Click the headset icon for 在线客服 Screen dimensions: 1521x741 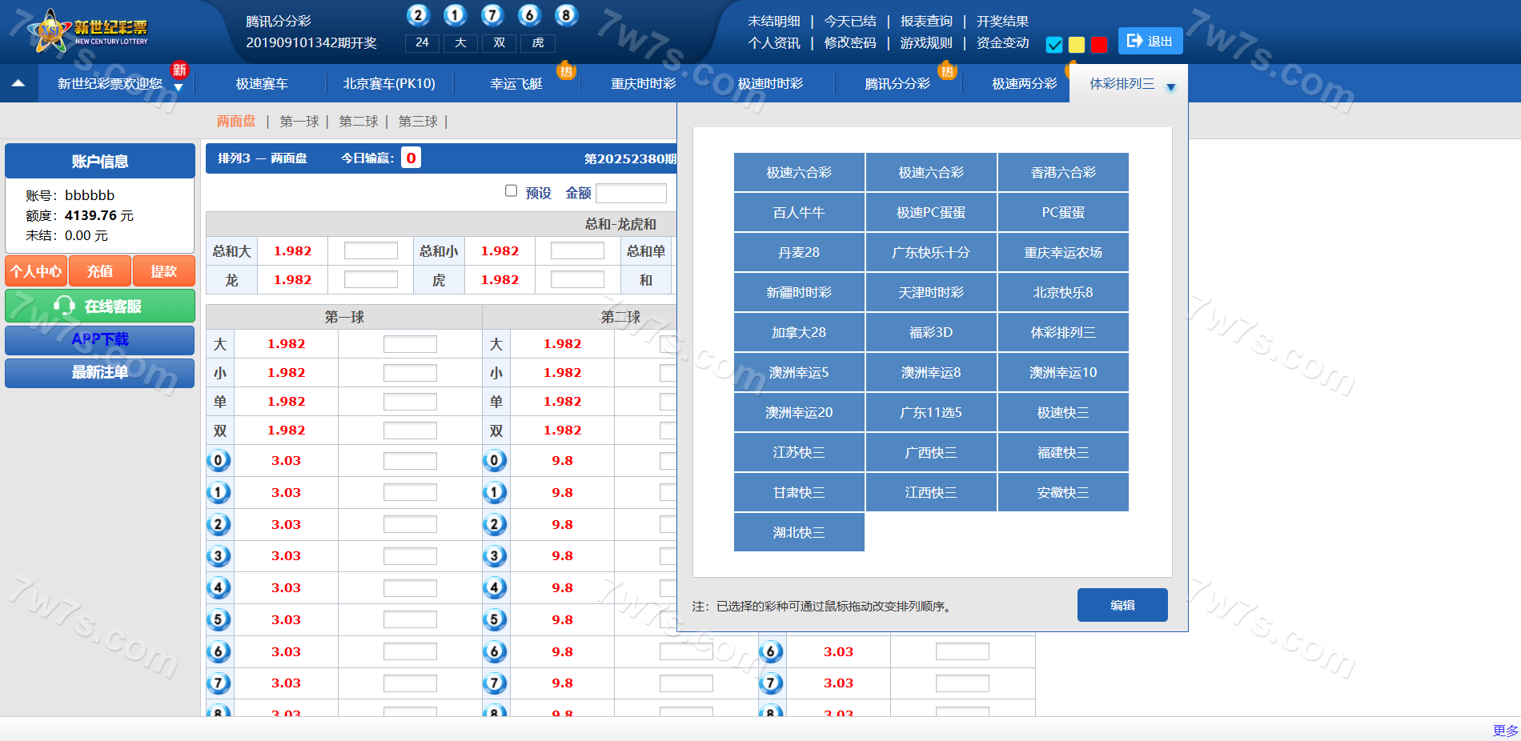pyautogui.click(x=64, y=306)
